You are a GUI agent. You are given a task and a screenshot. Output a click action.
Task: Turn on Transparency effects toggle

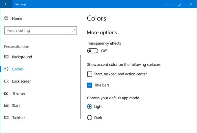pyautogui.click(x=93, y=51)
